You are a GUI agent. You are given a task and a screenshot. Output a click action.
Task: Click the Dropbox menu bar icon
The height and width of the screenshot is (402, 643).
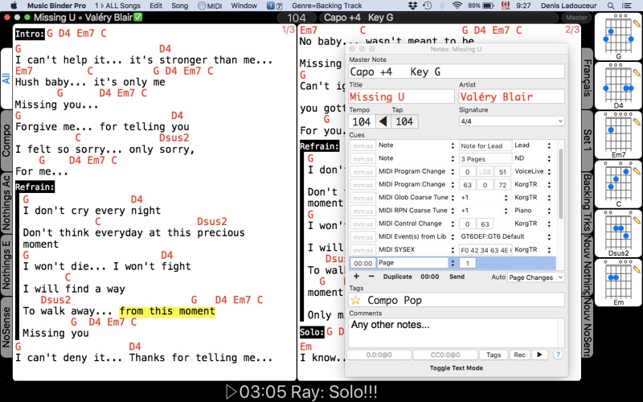coord(413,6)
